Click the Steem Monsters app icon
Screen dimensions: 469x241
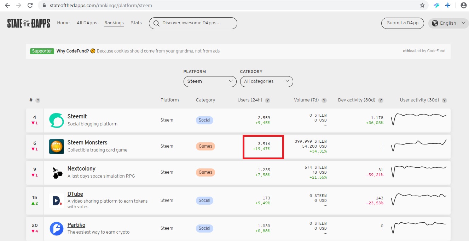coord(56,146)
